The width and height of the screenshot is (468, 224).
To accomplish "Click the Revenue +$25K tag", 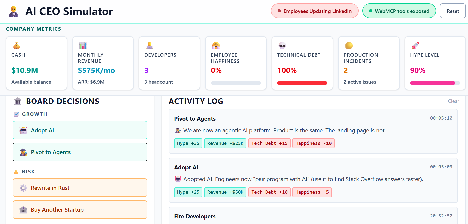I will coord(225,143).
